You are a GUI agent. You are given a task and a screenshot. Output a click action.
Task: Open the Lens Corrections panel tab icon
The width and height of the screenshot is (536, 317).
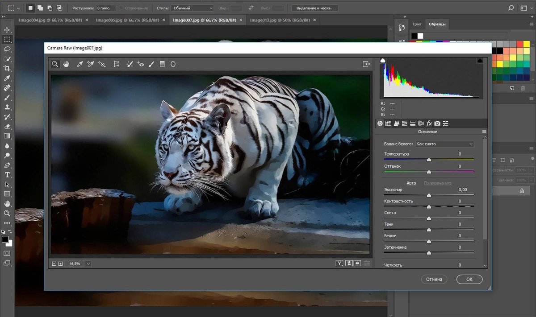point(421,124)
